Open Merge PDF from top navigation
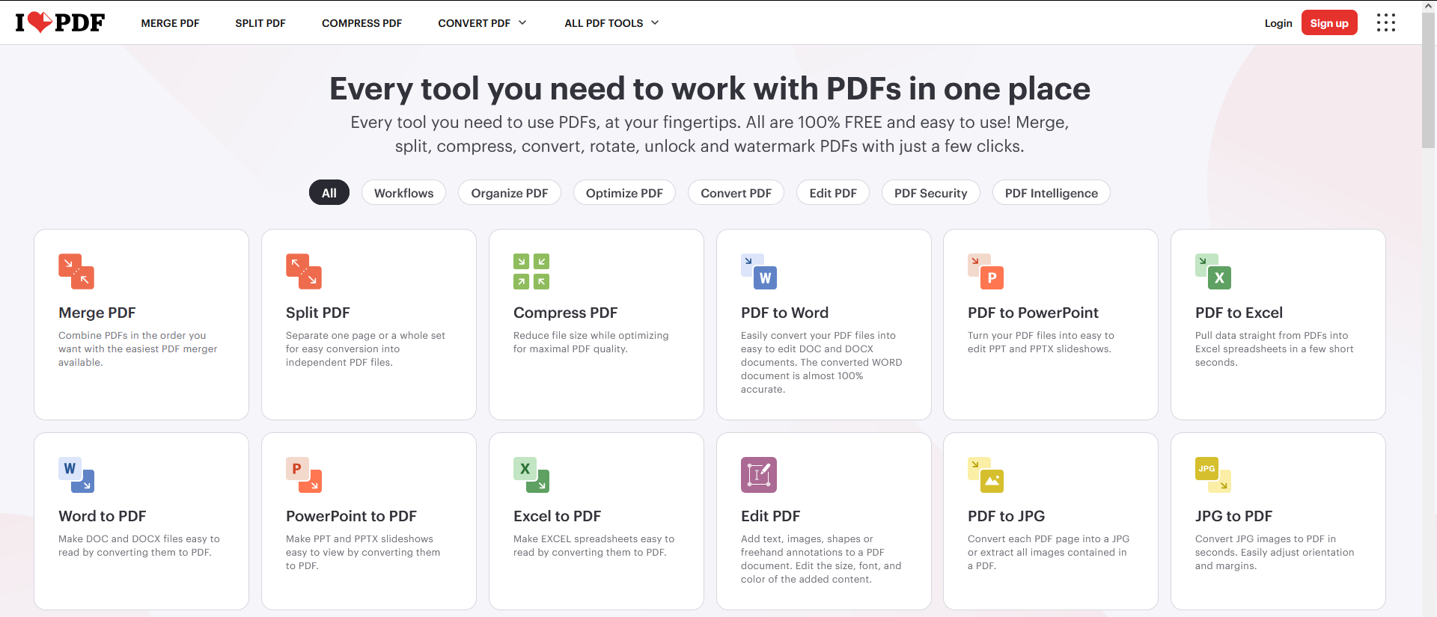The image size is (1437, 617). pos(170,23)
